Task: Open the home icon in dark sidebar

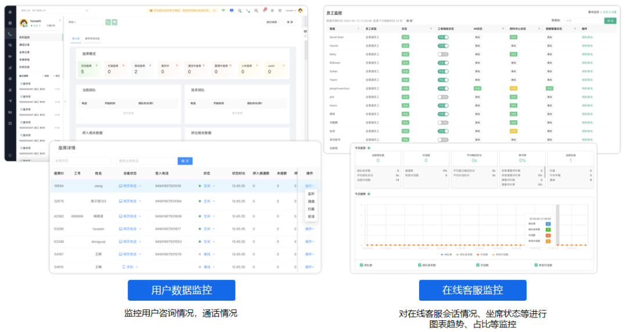Action: pyautogui.click(x=10, y=12)
